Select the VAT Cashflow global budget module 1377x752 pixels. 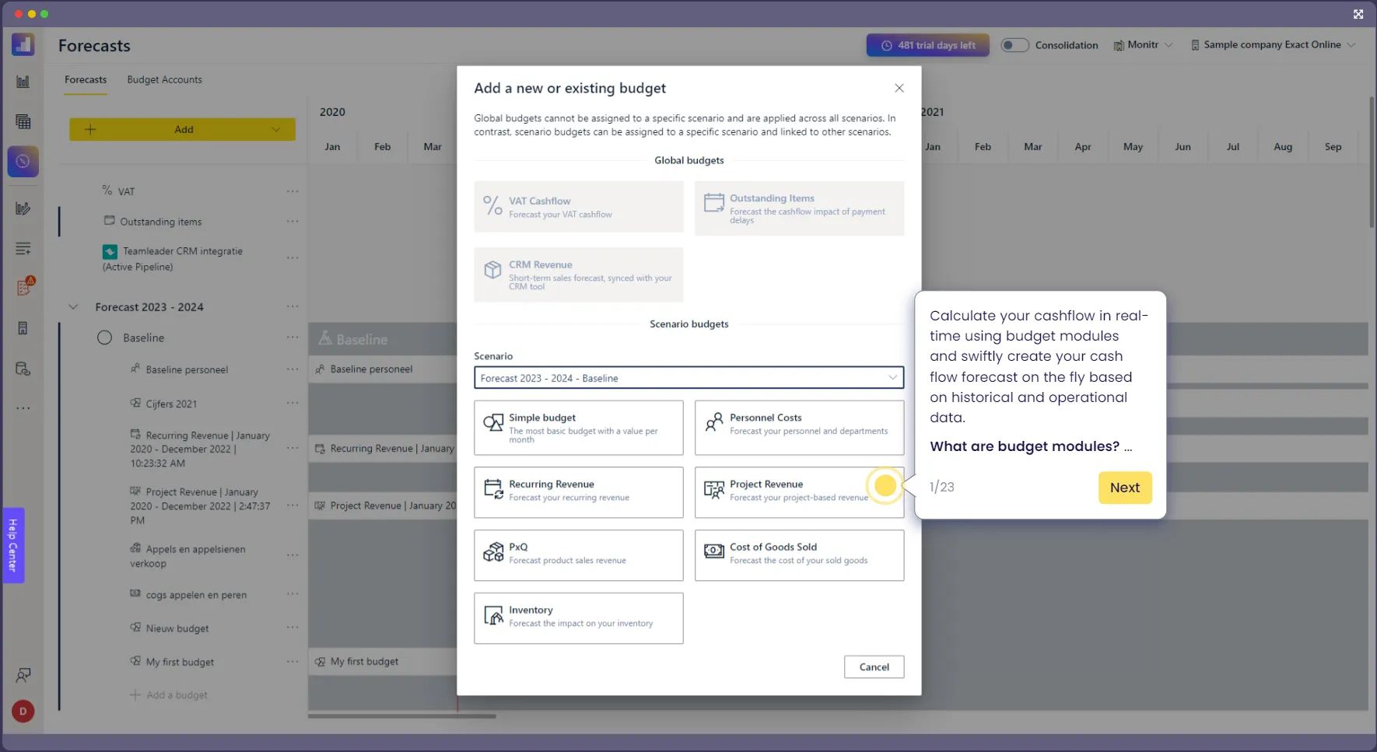coord(578,207)
